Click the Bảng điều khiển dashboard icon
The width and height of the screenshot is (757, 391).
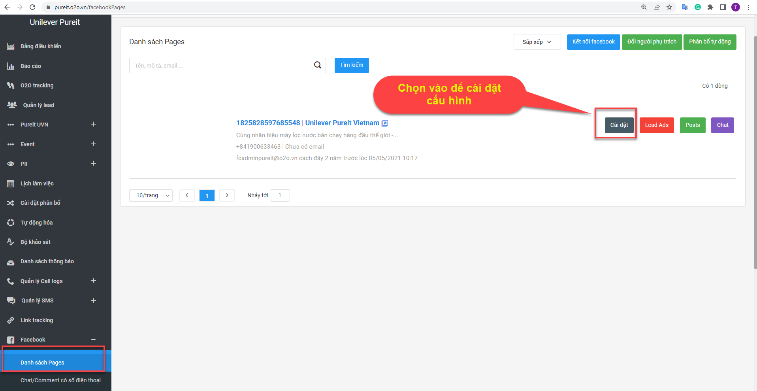[x=11, y=47]
